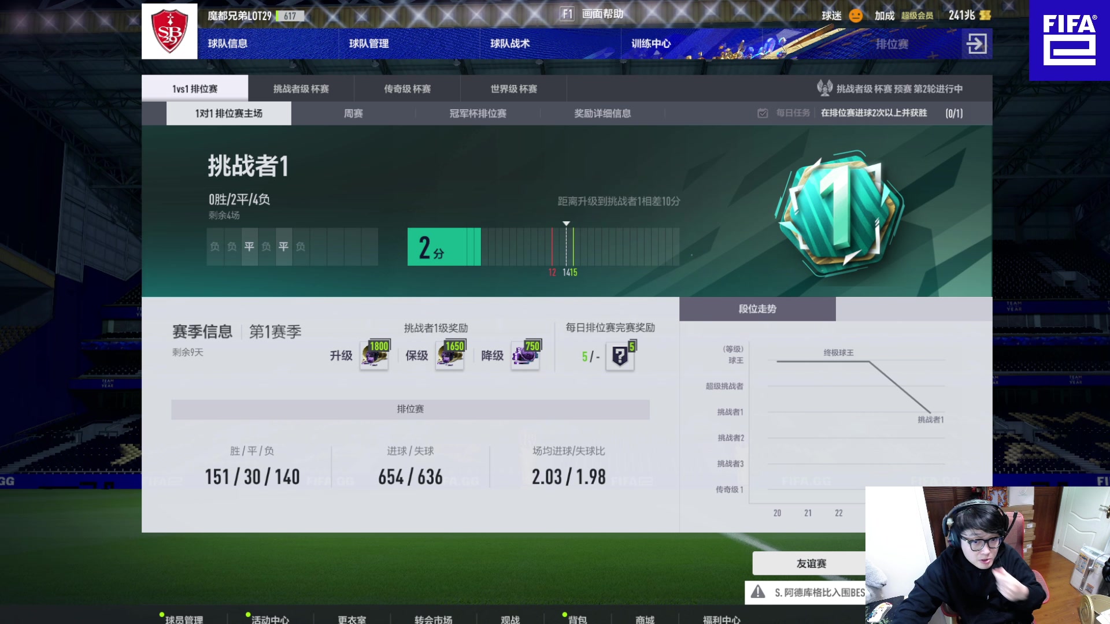Screen dimensions: 1110x624
Task: Click the 在排位赛进球2次以上并获胜 daily task text
Action: [x=874, y=113]
